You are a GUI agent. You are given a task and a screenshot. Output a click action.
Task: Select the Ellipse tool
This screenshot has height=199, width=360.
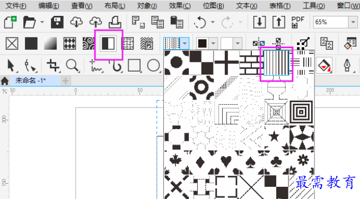tap(153, 66)
